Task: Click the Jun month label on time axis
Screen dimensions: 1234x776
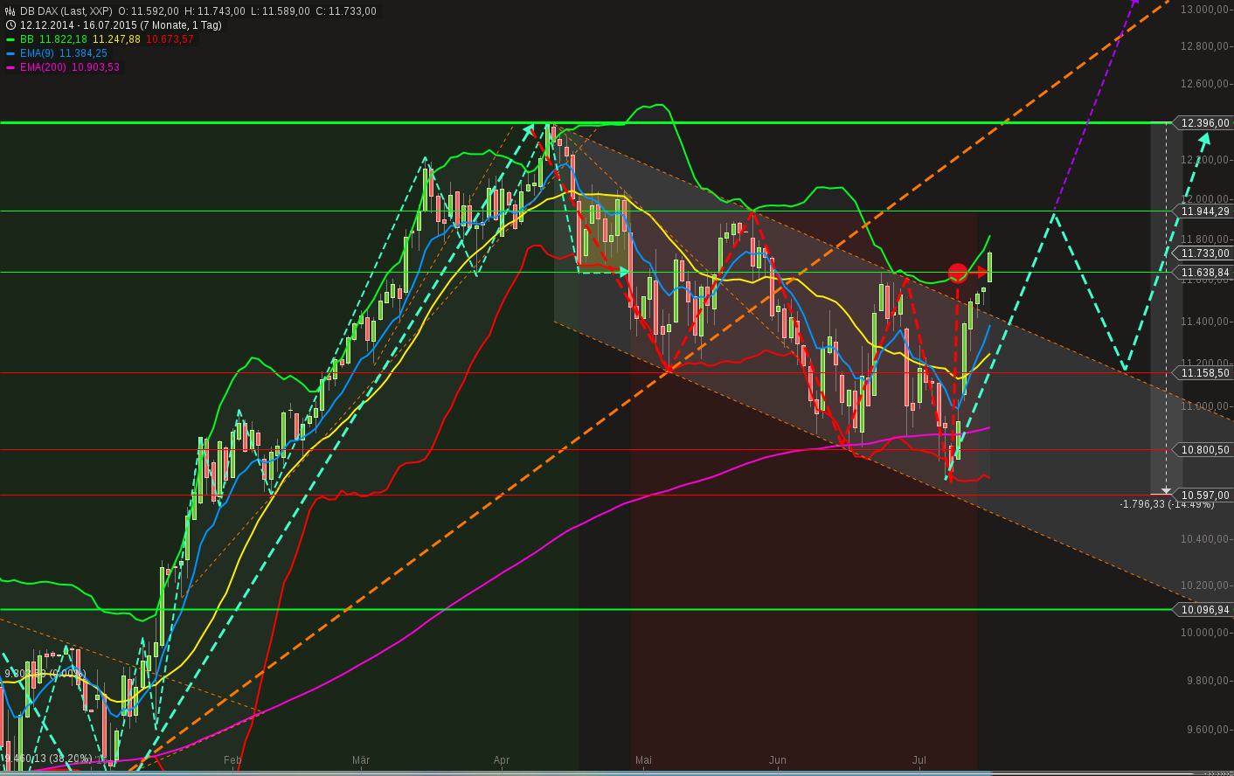Action: 778,760
